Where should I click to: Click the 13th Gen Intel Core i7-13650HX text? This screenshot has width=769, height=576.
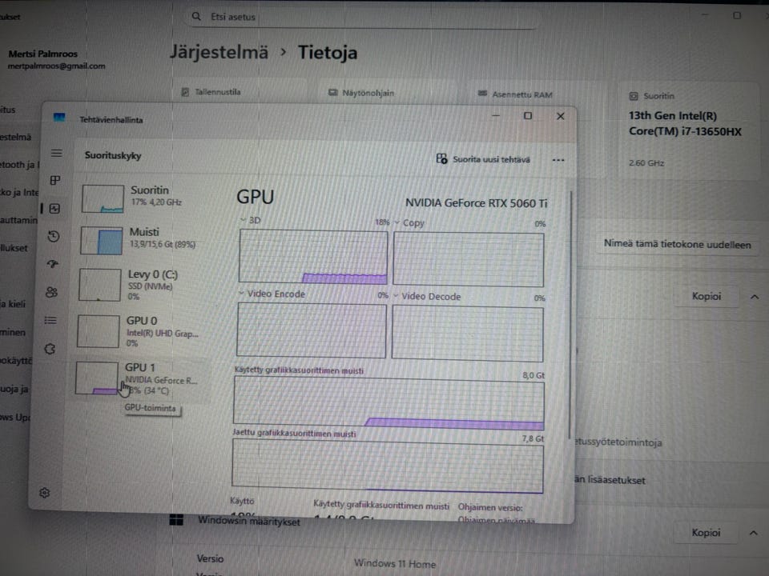(x=685, y=123)
